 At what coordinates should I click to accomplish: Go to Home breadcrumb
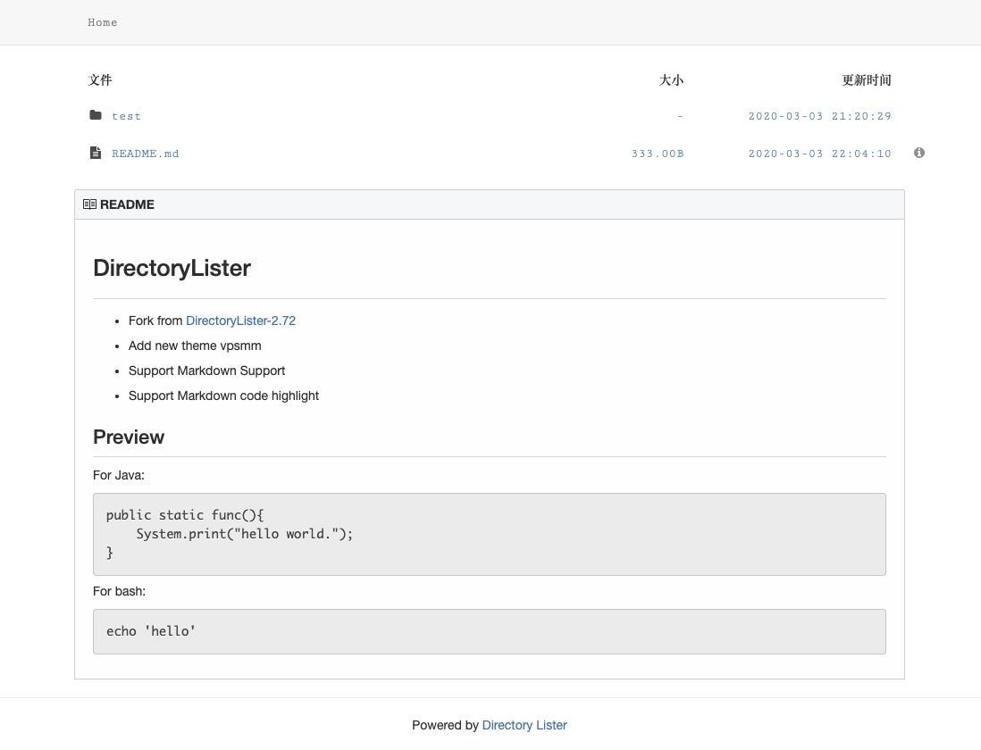[103, 22]
